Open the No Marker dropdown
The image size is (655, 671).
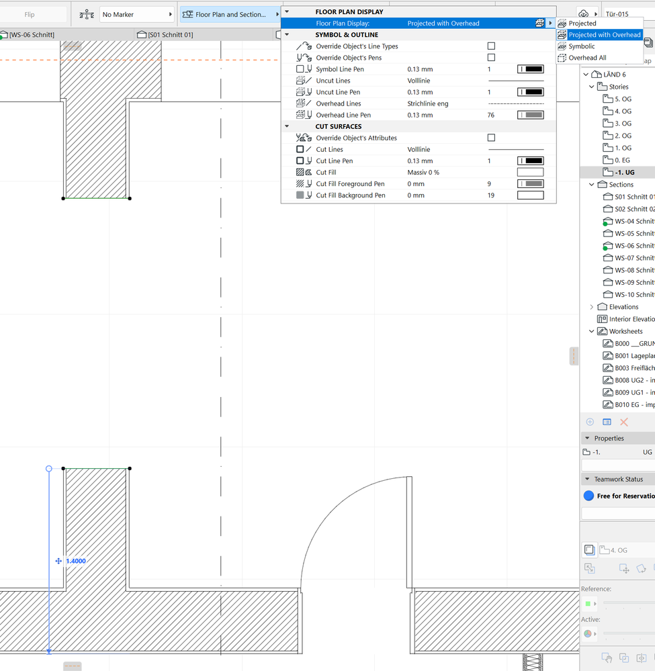click(x=137, y=15)
